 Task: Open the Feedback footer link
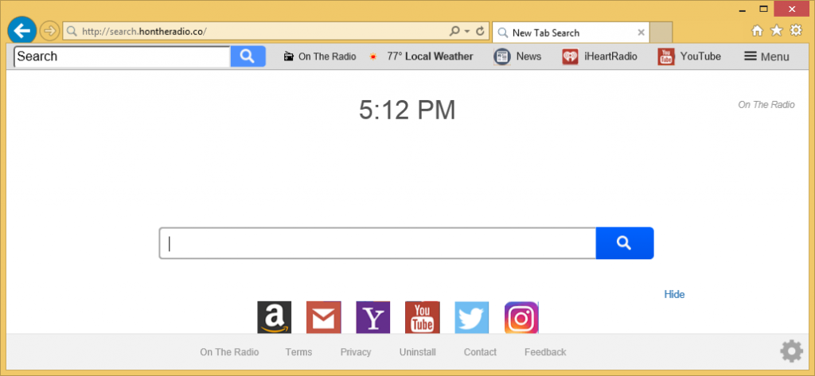click(x=545, y=352)
